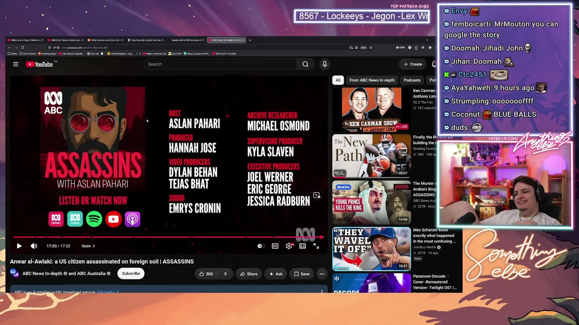The image size is (579, 325).
Task: Click the browser address bar URL
Action: 85,47
